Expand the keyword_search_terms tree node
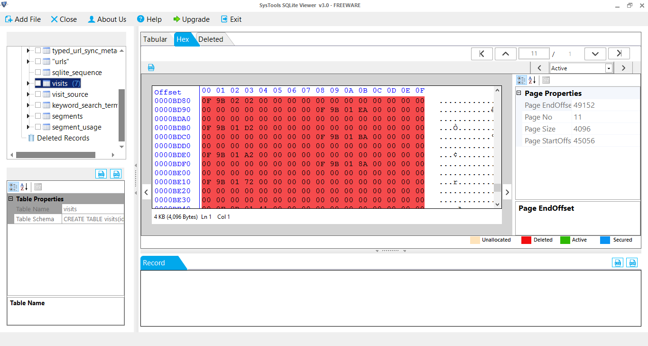 (28, 105)
